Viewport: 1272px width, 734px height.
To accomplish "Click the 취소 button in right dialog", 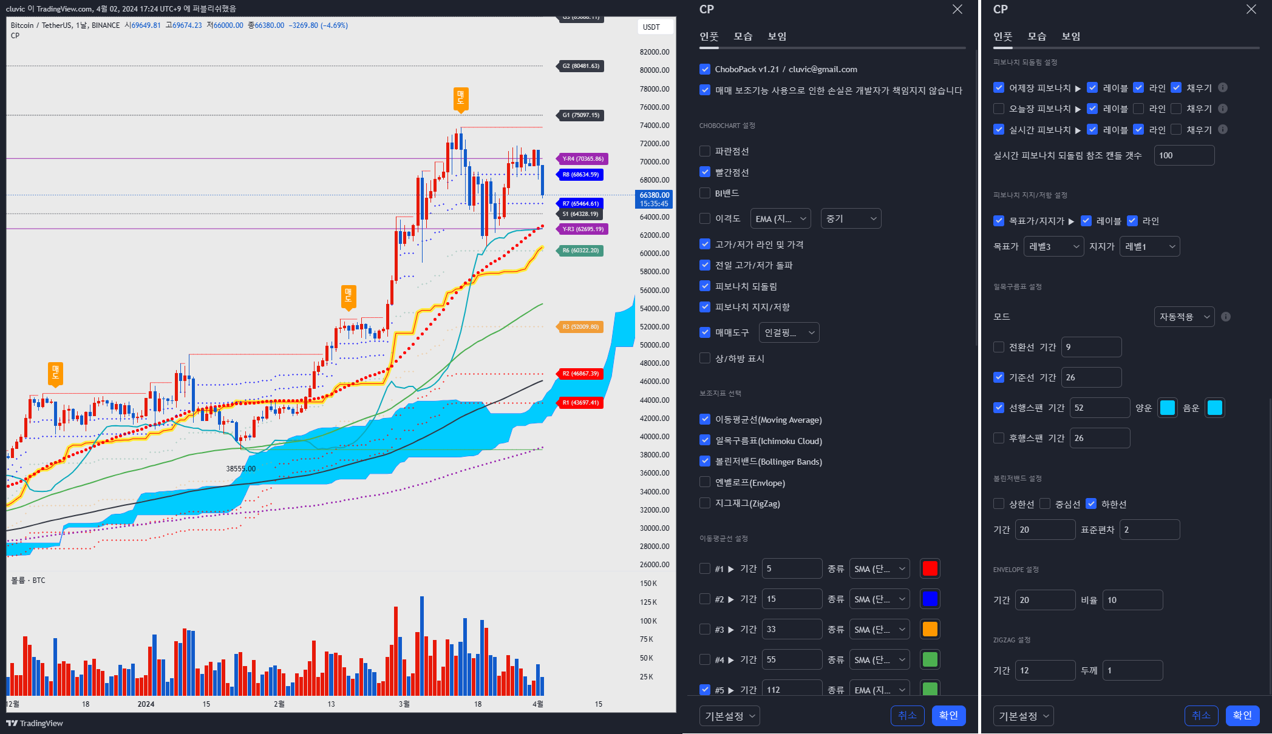I will point(1201,716).
